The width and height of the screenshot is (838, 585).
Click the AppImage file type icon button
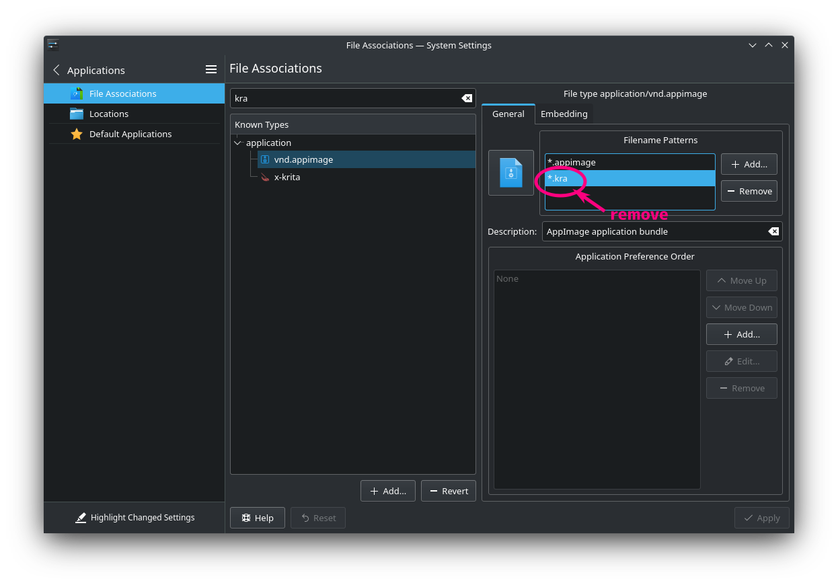(510, 173)
